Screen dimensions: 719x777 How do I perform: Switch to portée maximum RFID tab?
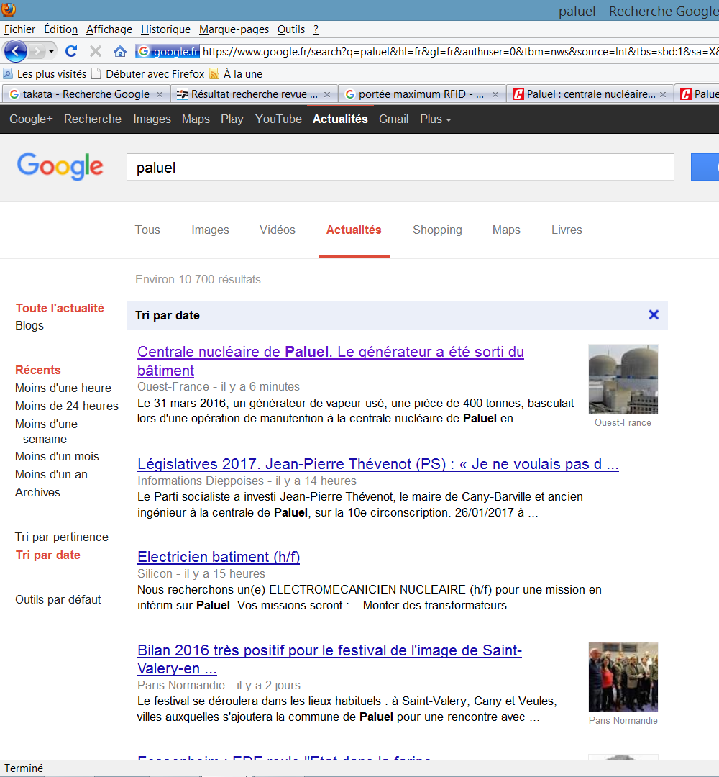(415, 94)
